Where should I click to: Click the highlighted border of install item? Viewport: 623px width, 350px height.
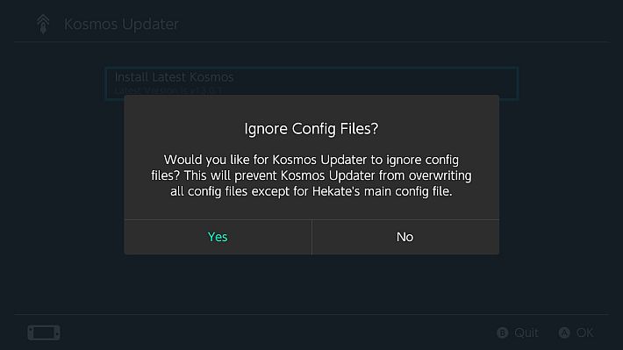(311, 68)
